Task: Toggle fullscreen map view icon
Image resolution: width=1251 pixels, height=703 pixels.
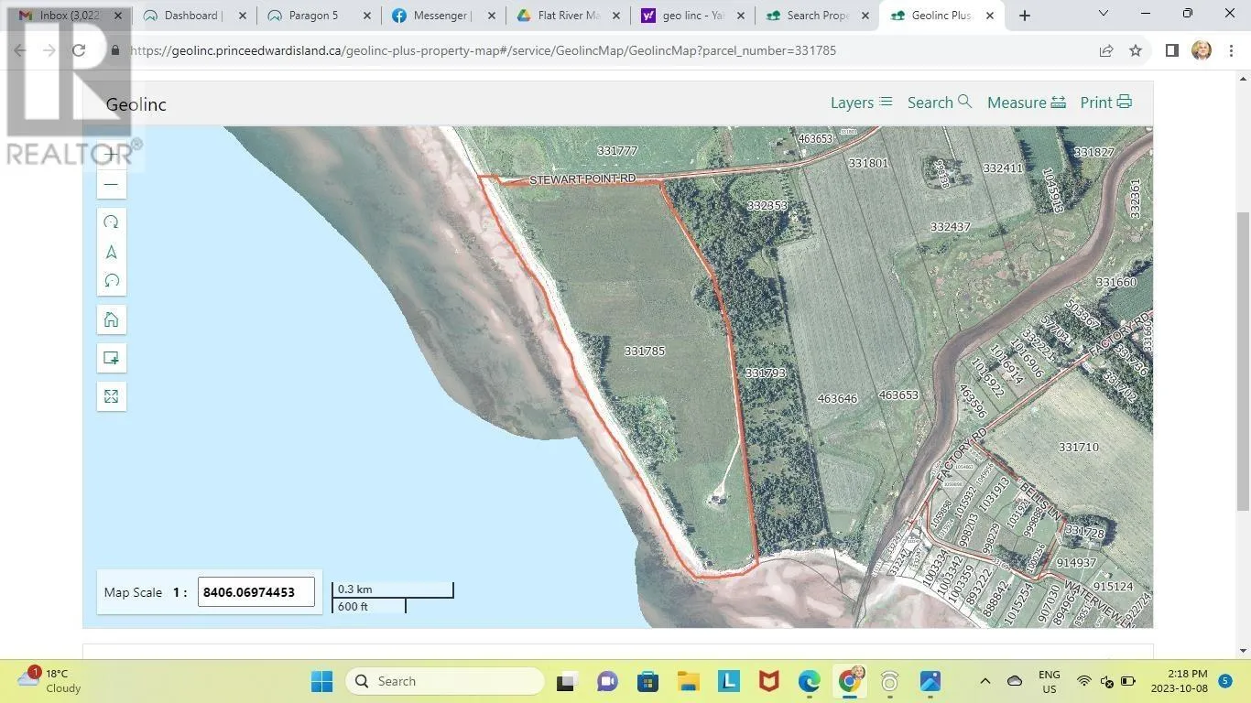Action: (x=111, y=396)
